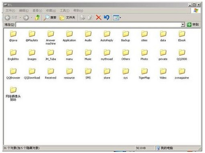Image resolution: width=205 pixels, height=153 pixels.
Task: Open the View menu
Action: (x=37, y=11)
